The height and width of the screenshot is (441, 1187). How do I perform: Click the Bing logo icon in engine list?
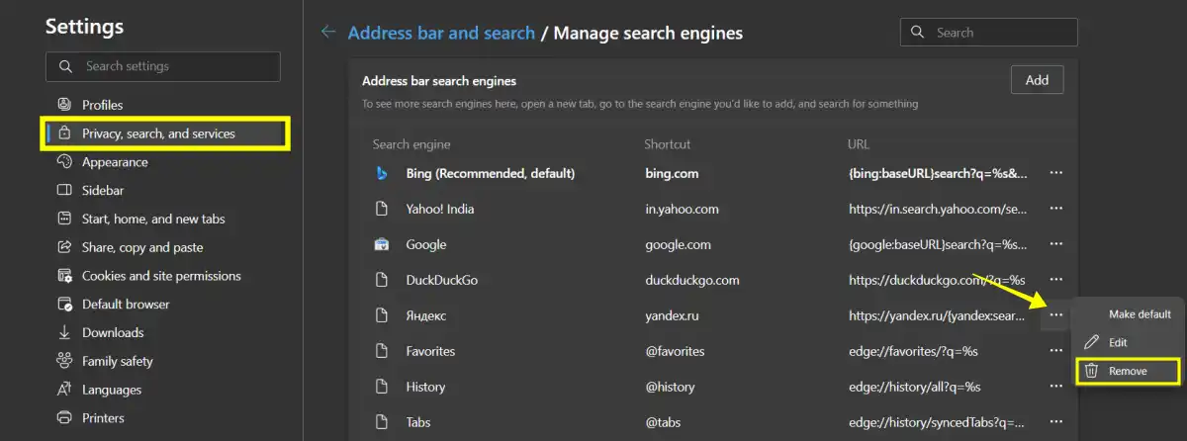[x=381, y=173]
